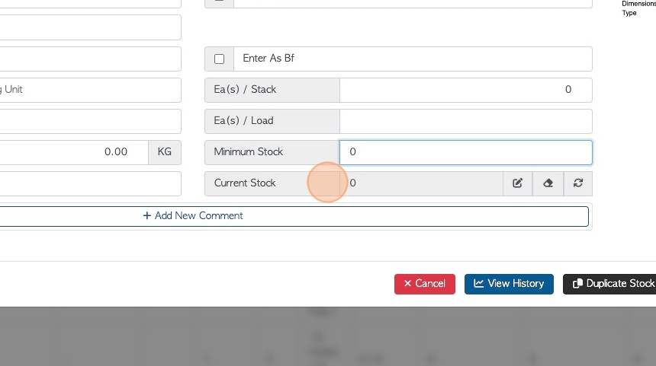Click the Enter As Bf label text
Viewport: 656px width, 366px height.
[x=269, y=59]
